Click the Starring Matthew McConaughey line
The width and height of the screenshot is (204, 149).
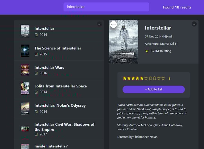[150, 127]
